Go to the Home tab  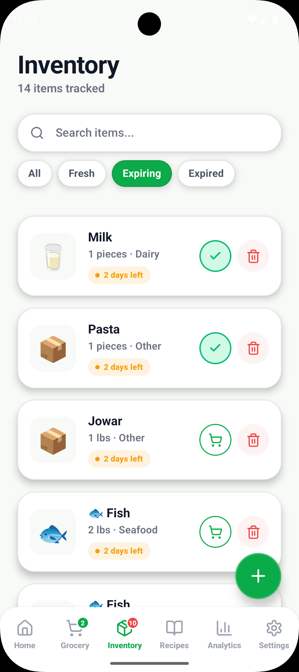pyautogui.click(x=25, y=633)
